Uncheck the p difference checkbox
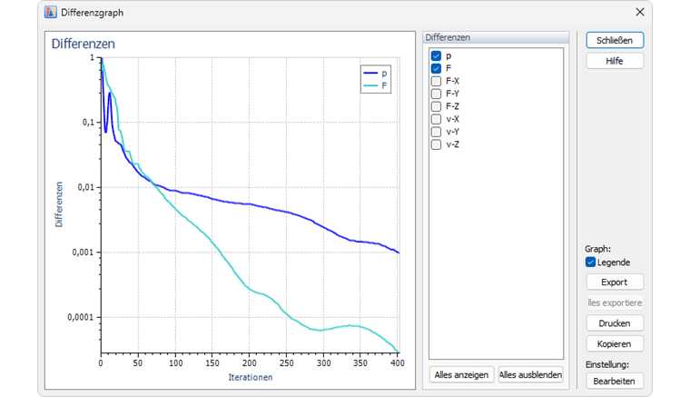690x397 pixels. click(436, 56)
